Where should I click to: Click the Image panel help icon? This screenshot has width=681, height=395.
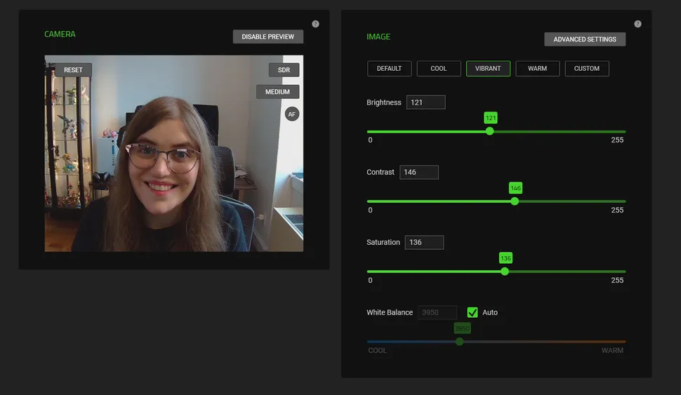click(637, 24)
